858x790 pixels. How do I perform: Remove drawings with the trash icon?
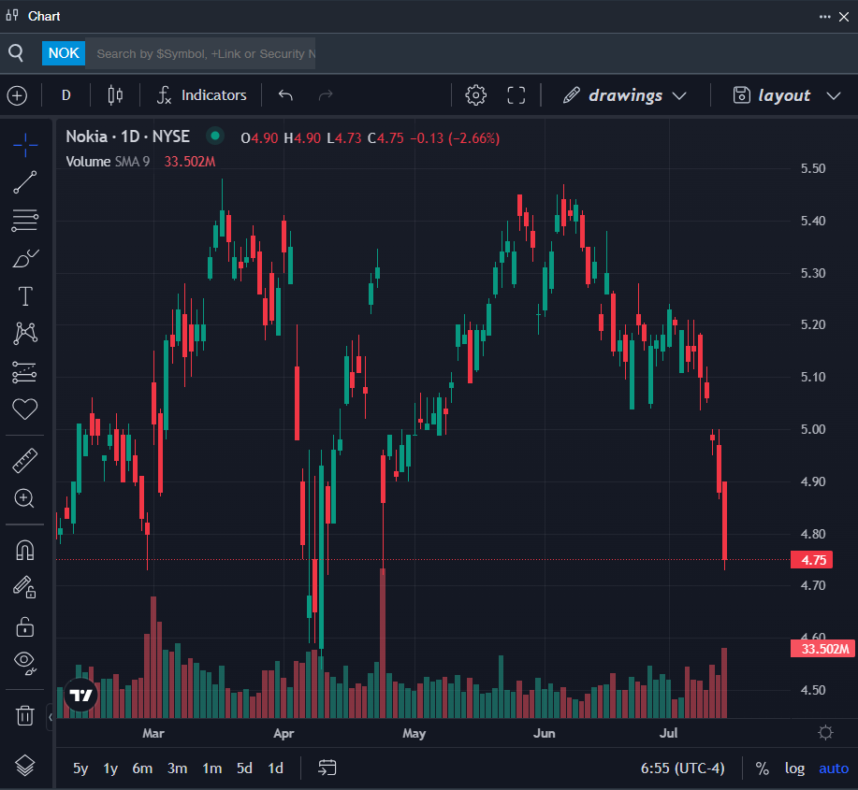point(25,715)
